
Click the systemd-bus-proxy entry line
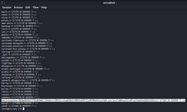(x=28, y=49)
